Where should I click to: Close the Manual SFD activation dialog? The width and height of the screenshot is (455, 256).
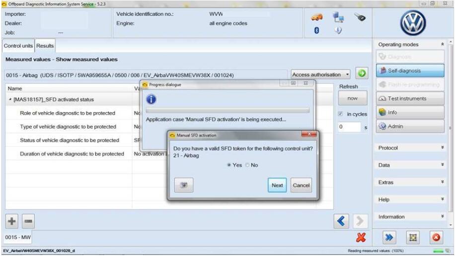(309, 134)
